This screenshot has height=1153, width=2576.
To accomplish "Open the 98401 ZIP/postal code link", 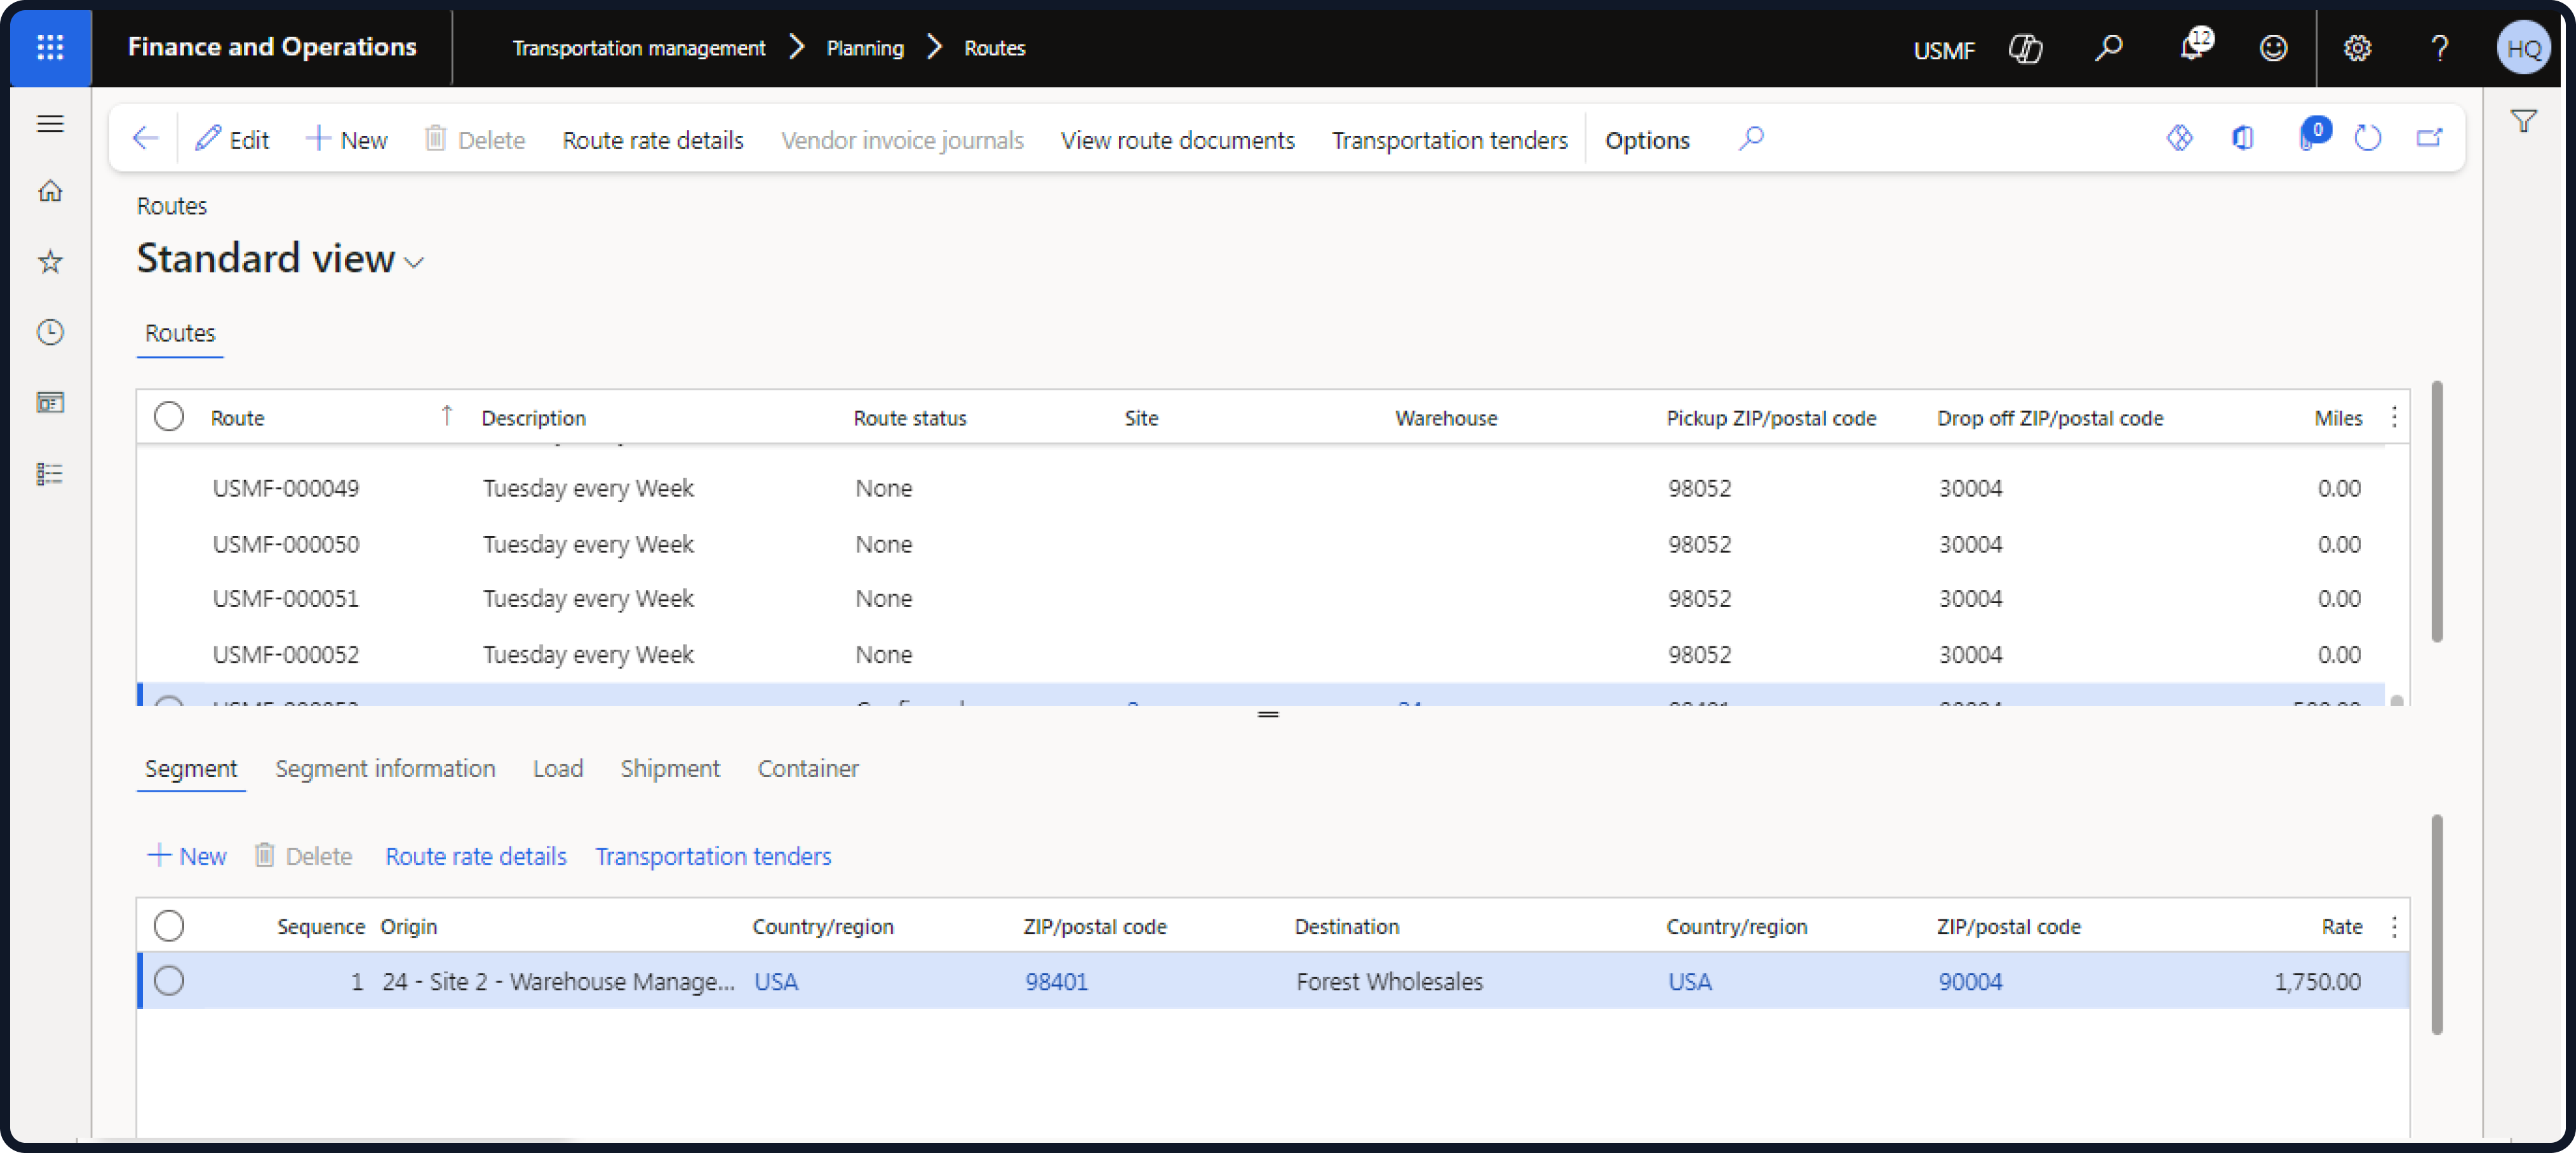I will coord(1056,981).
